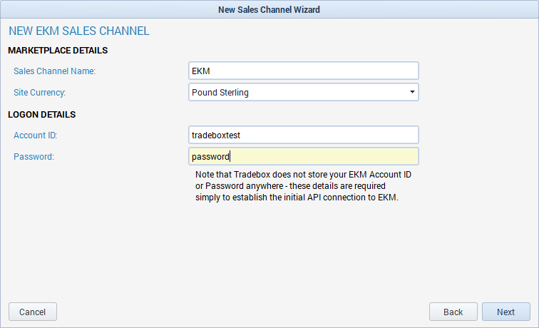Click the New Sales Channel Wizard title bar
This screenshot has width=539, height=328.
269,10
